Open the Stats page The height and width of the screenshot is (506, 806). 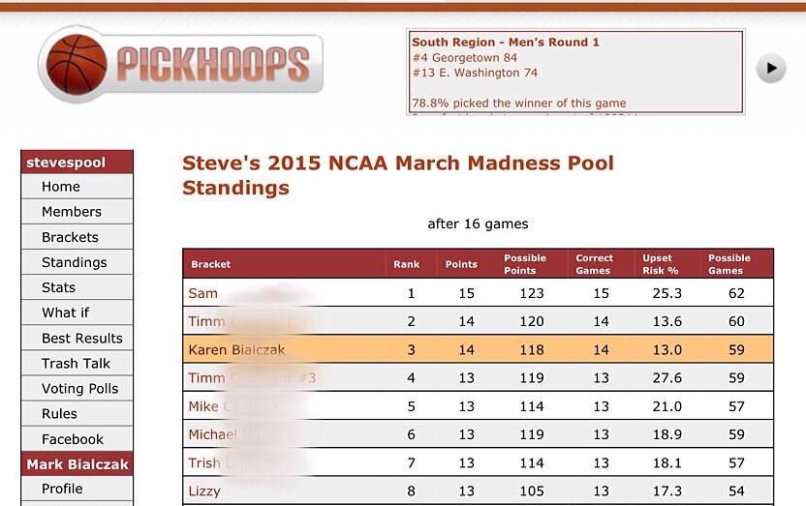pyautogui.click(x=58, y=287)
